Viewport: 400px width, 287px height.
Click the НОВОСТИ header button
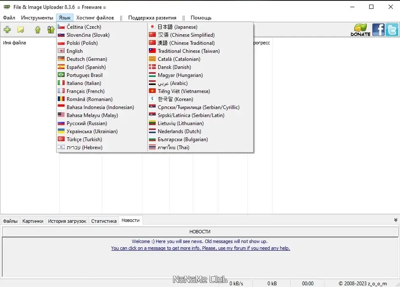tap(200, 232)
